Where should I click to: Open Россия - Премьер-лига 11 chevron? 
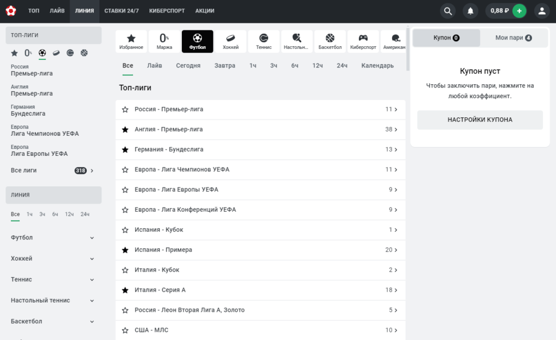[396, 110]
